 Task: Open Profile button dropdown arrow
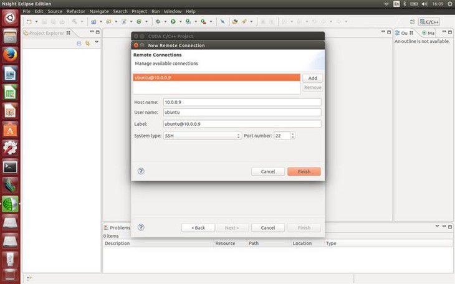click(x=195, y=22)
